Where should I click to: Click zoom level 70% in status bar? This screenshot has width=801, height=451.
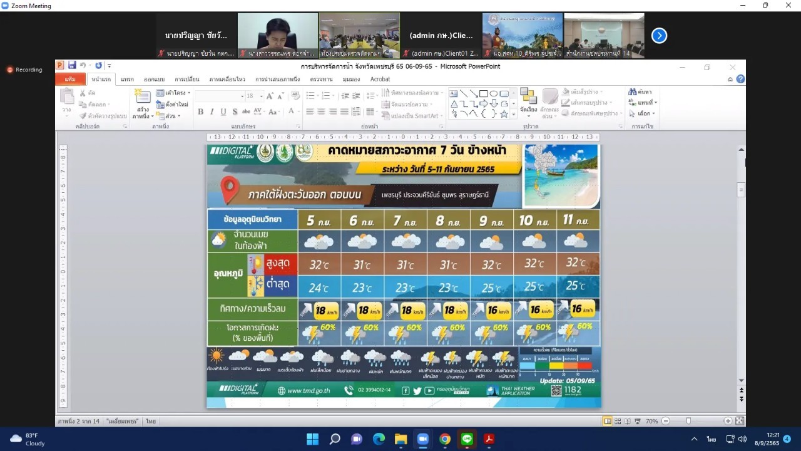point(651,421)
